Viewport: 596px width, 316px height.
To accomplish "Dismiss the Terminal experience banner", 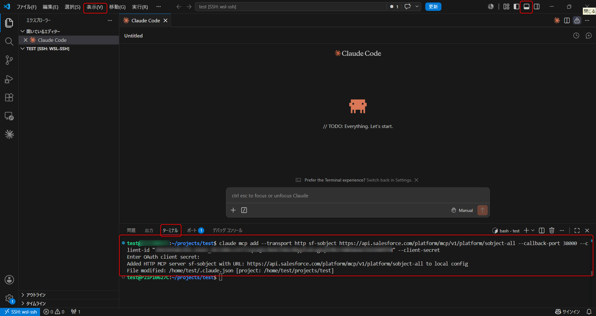I will (x=416, y=180).
